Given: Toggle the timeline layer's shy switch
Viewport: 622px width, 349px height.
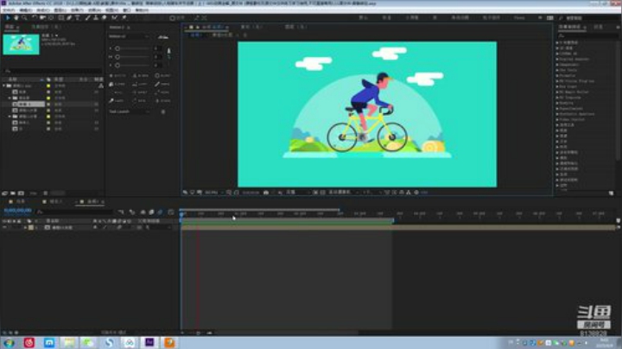Looking at the screenshot, I should point(95,228).
